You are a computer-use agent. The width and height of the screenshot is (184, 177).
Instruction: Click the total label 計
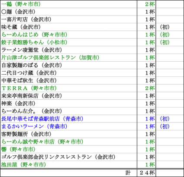128,173
